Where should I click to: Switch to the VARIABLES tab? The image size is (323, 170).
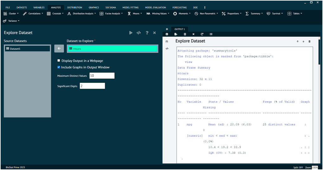[39, 7]
